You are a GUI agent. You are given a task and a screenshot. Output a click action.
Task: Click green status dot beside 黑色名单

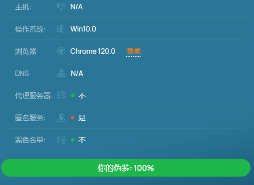click(73, 140)
